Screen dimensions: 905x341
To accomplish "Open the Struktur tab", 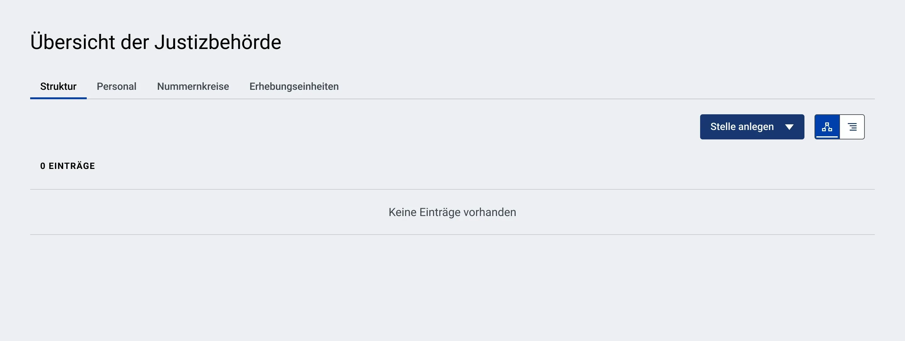I will 58,86.
